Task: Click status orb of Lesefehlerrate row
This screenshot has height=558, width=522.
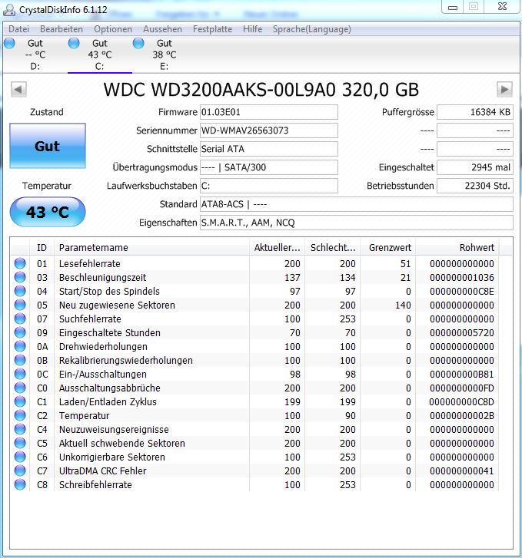Action: tap(20, 263)
